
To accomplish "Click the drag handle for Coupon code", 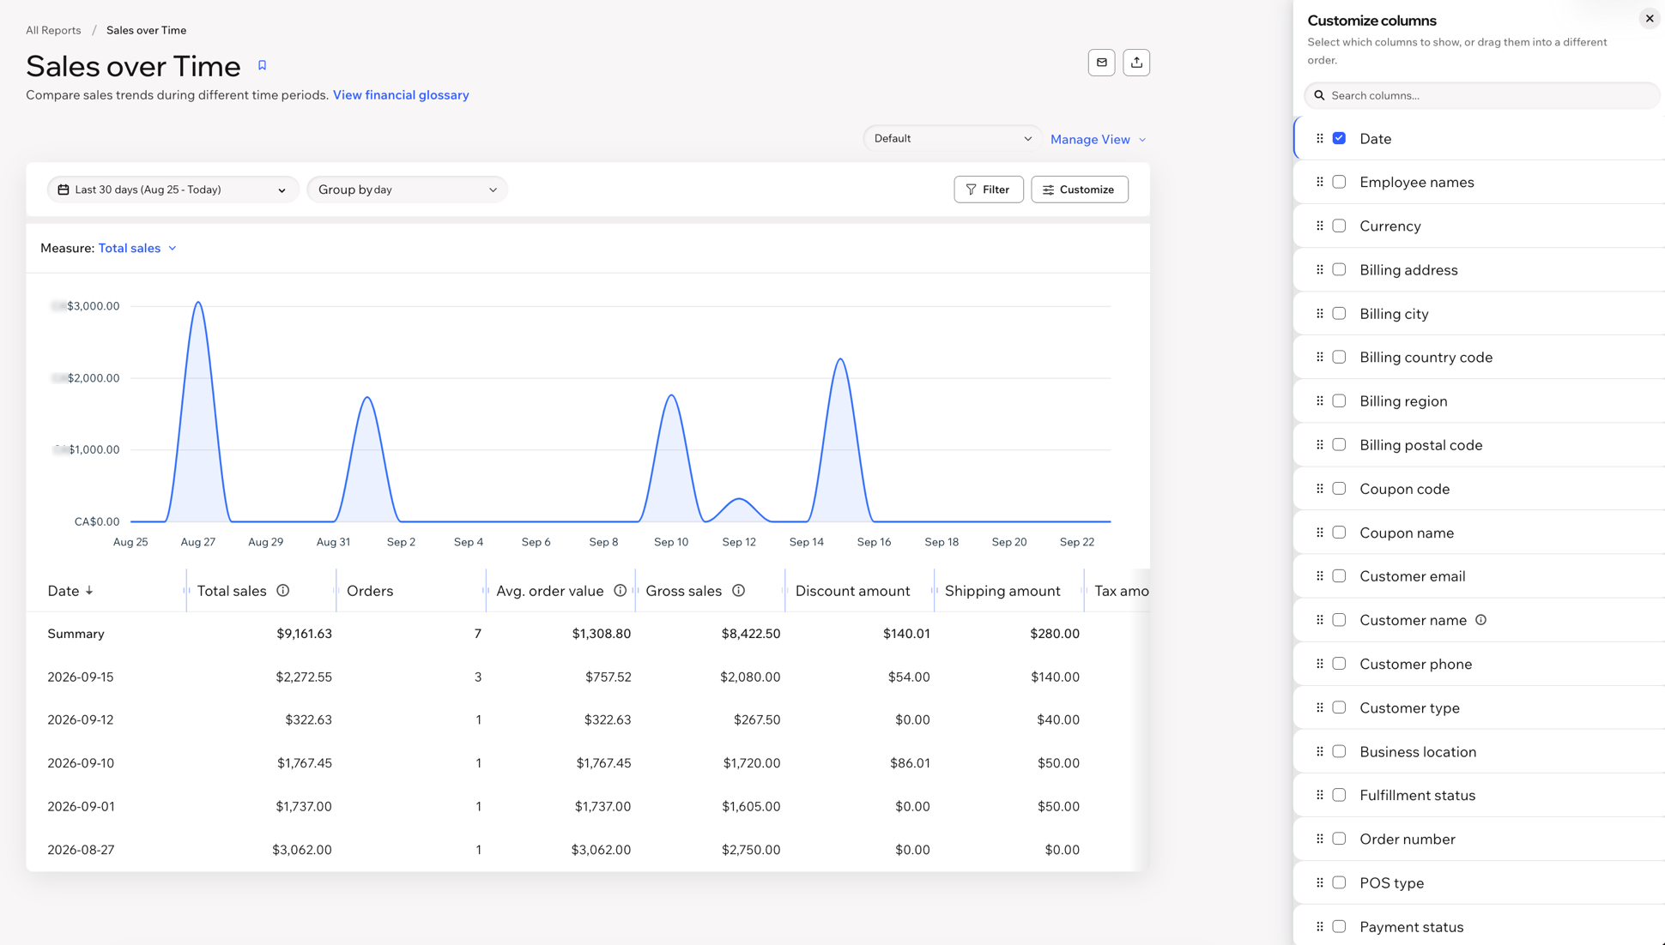I will (1320, 489).
